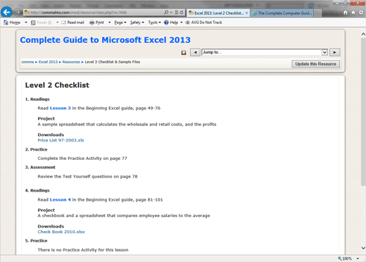Close the Excel 2013 Level 2 Checklist tab
This screenshot has height=262, width=366.
(246, 13)
